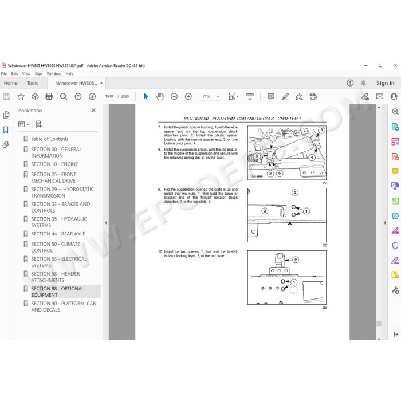Viewport: 401px width, 401px height.
Task: Go to previous page arrow
Action: (78, 96)
